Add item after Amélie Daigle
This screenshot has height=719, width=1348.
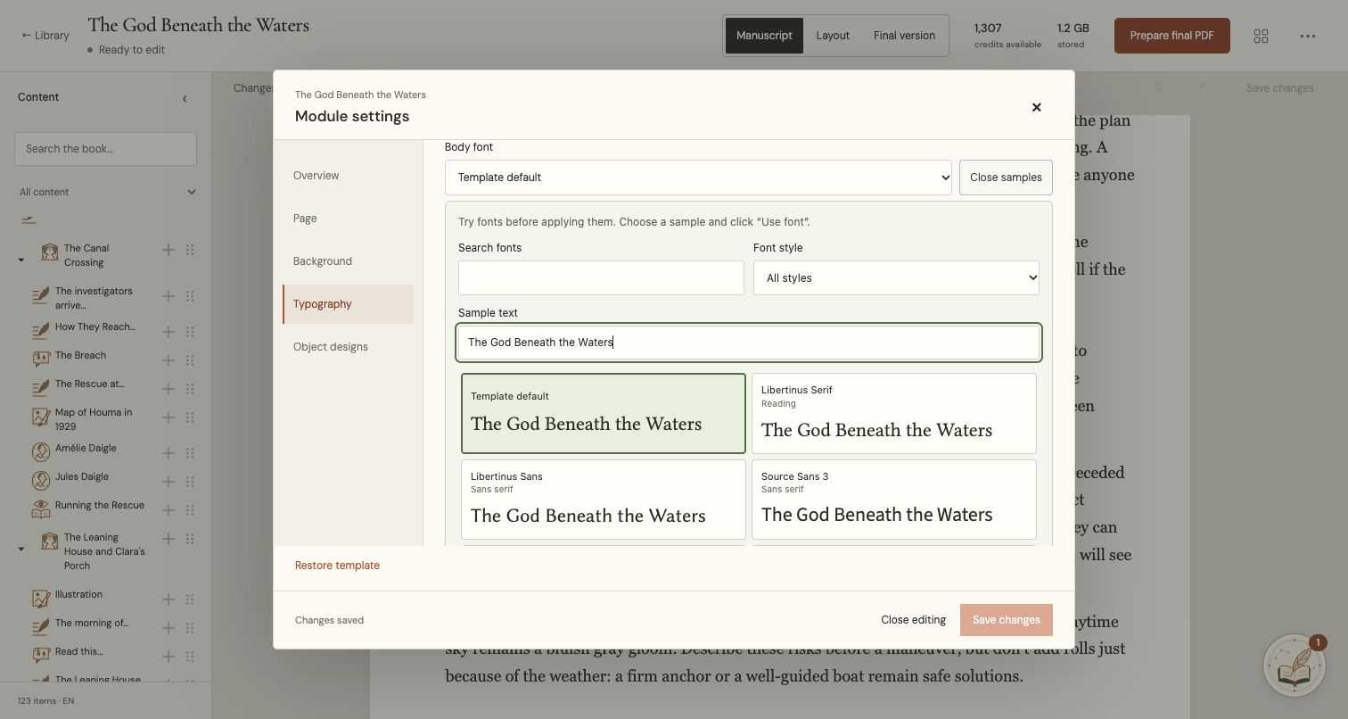click(x=168, y=453)
